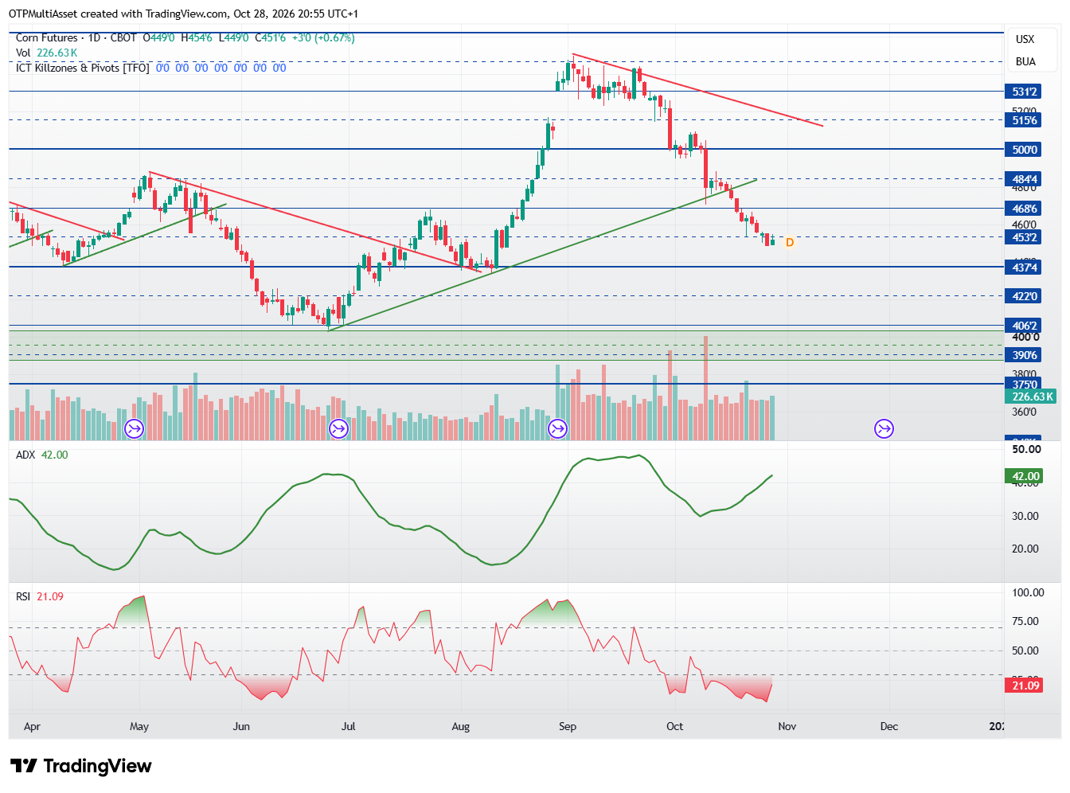The height and width of the screenshot is (793, 1070).
Task: Click the Sep label on the time axis
Action: [x=568, y=726]
